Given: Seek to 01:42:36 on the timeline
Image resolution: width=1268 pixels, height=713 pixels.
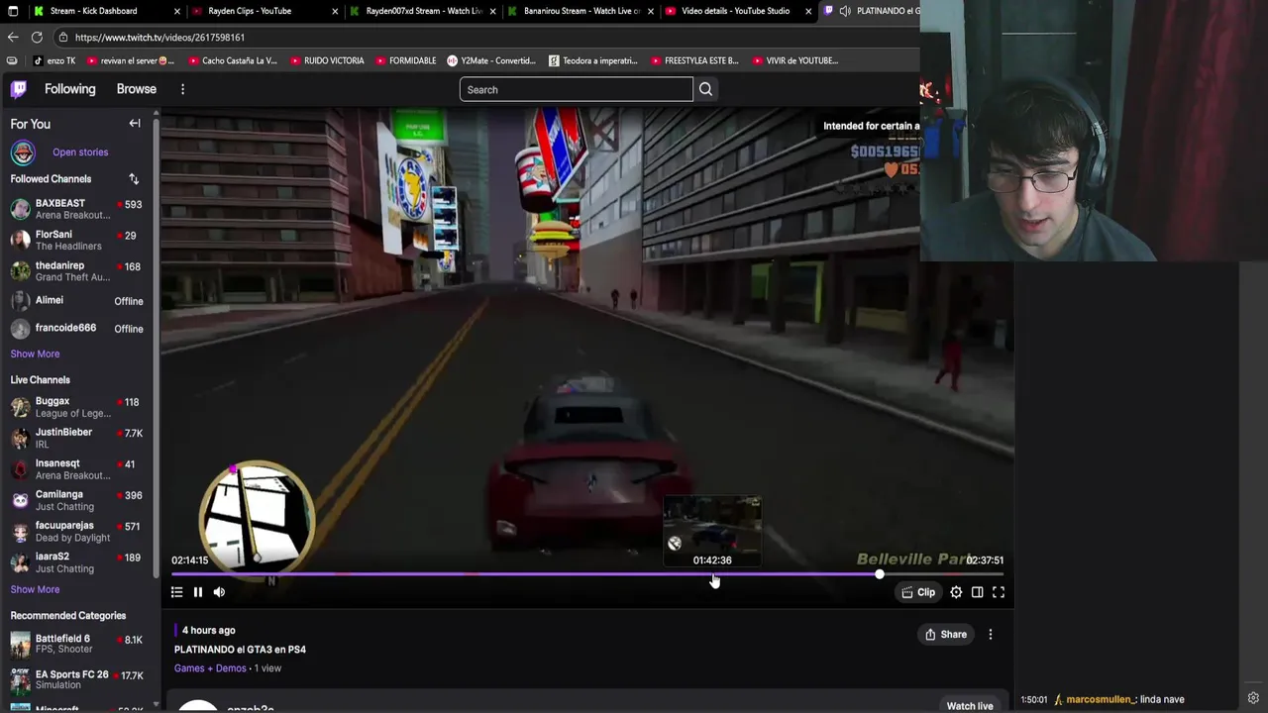Looking at the screenshot, I should (x=712, y=574).
